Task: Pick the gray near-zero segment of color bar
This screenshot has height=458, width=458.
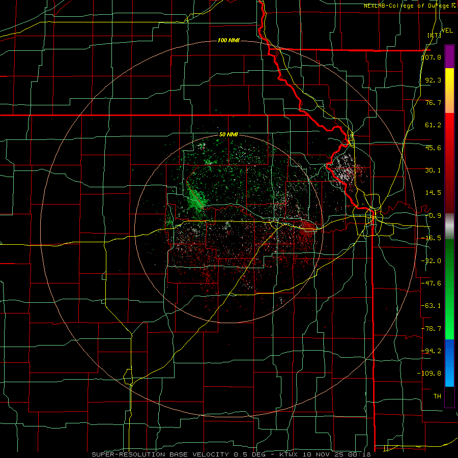Action: pos(449,226)
